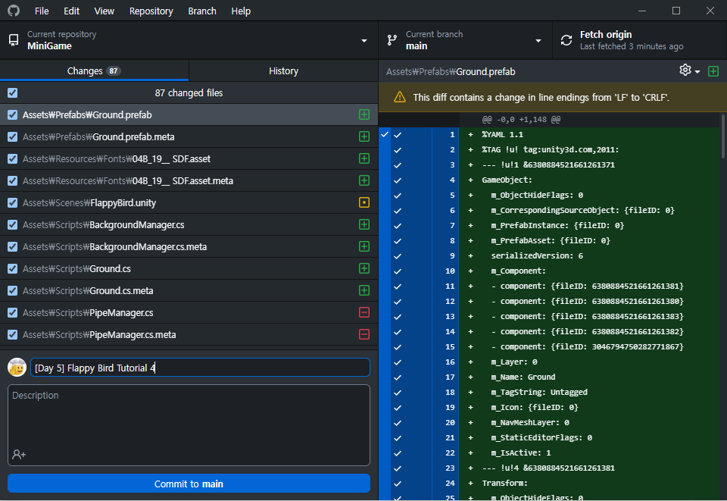This screenshot has height=501, width=727.
Task: Open the Edit menu
Action: click(71, 11)
